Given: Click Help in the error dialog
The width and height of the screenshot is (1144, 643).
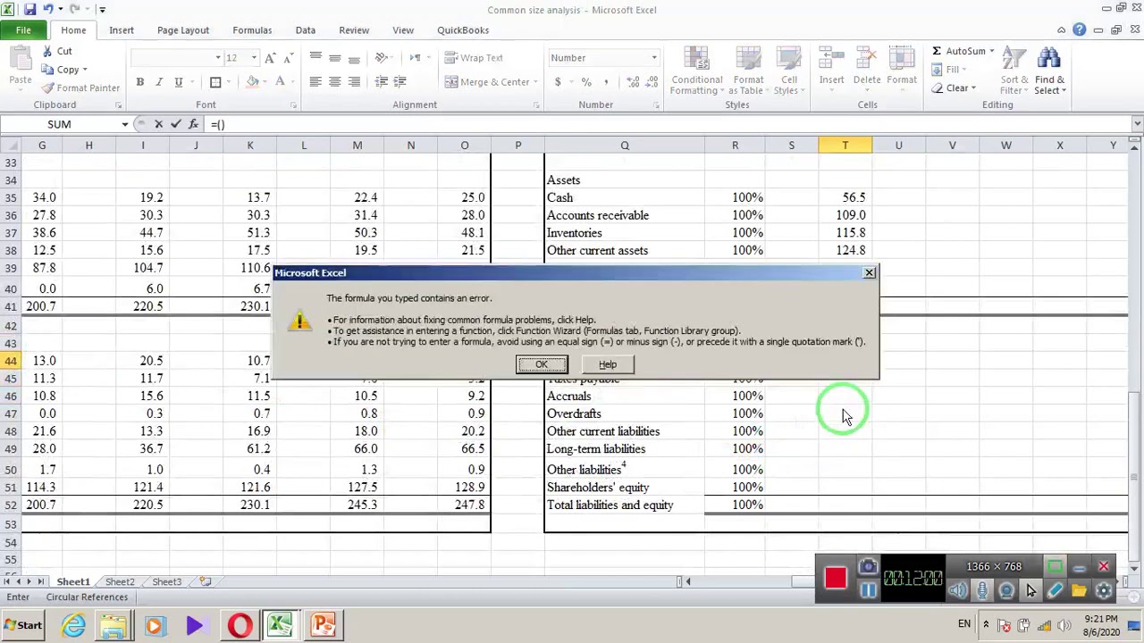Looking at the screenshot, I should (608, 364).
